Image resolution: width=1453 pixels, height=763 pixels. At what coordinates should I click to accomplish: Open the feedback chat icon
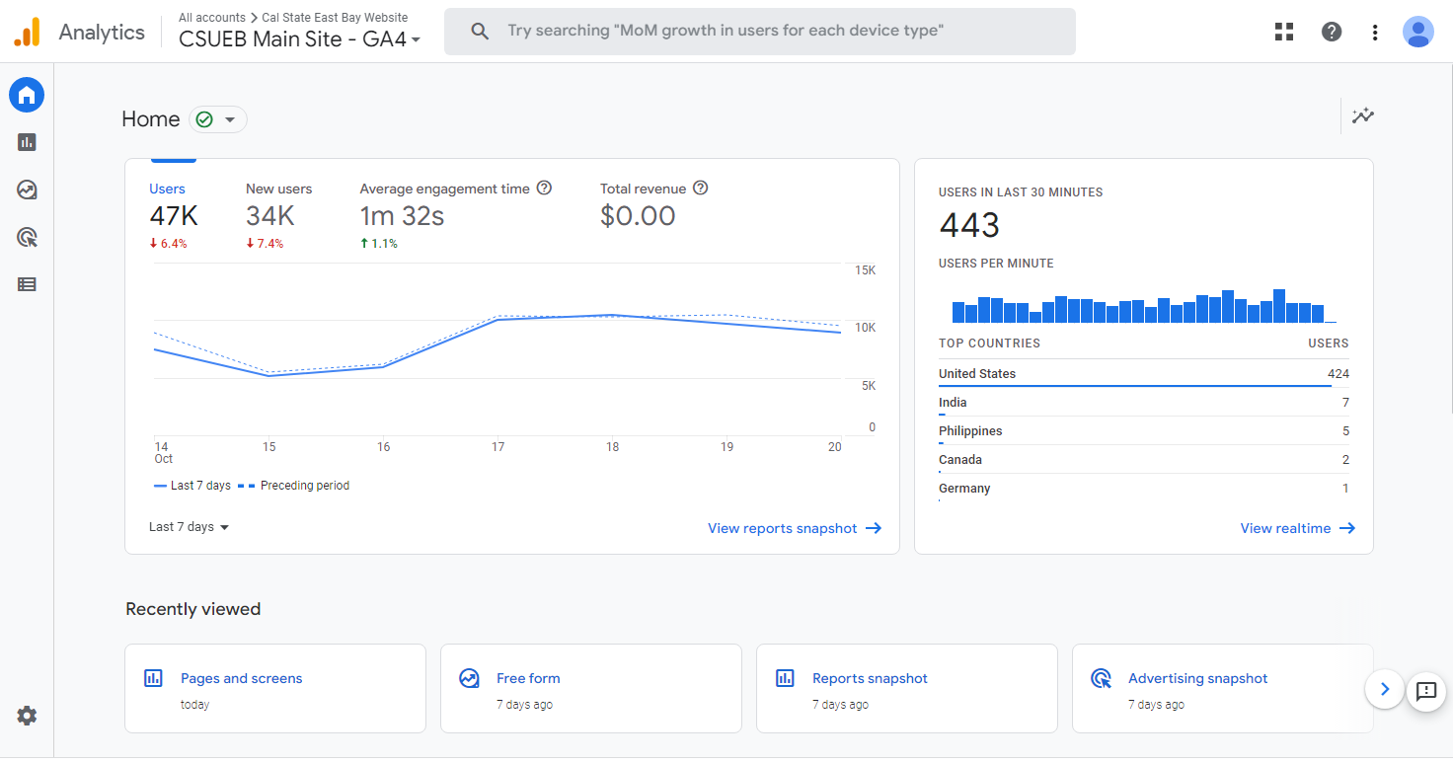pyautogui.click(x=1425, y=690)
